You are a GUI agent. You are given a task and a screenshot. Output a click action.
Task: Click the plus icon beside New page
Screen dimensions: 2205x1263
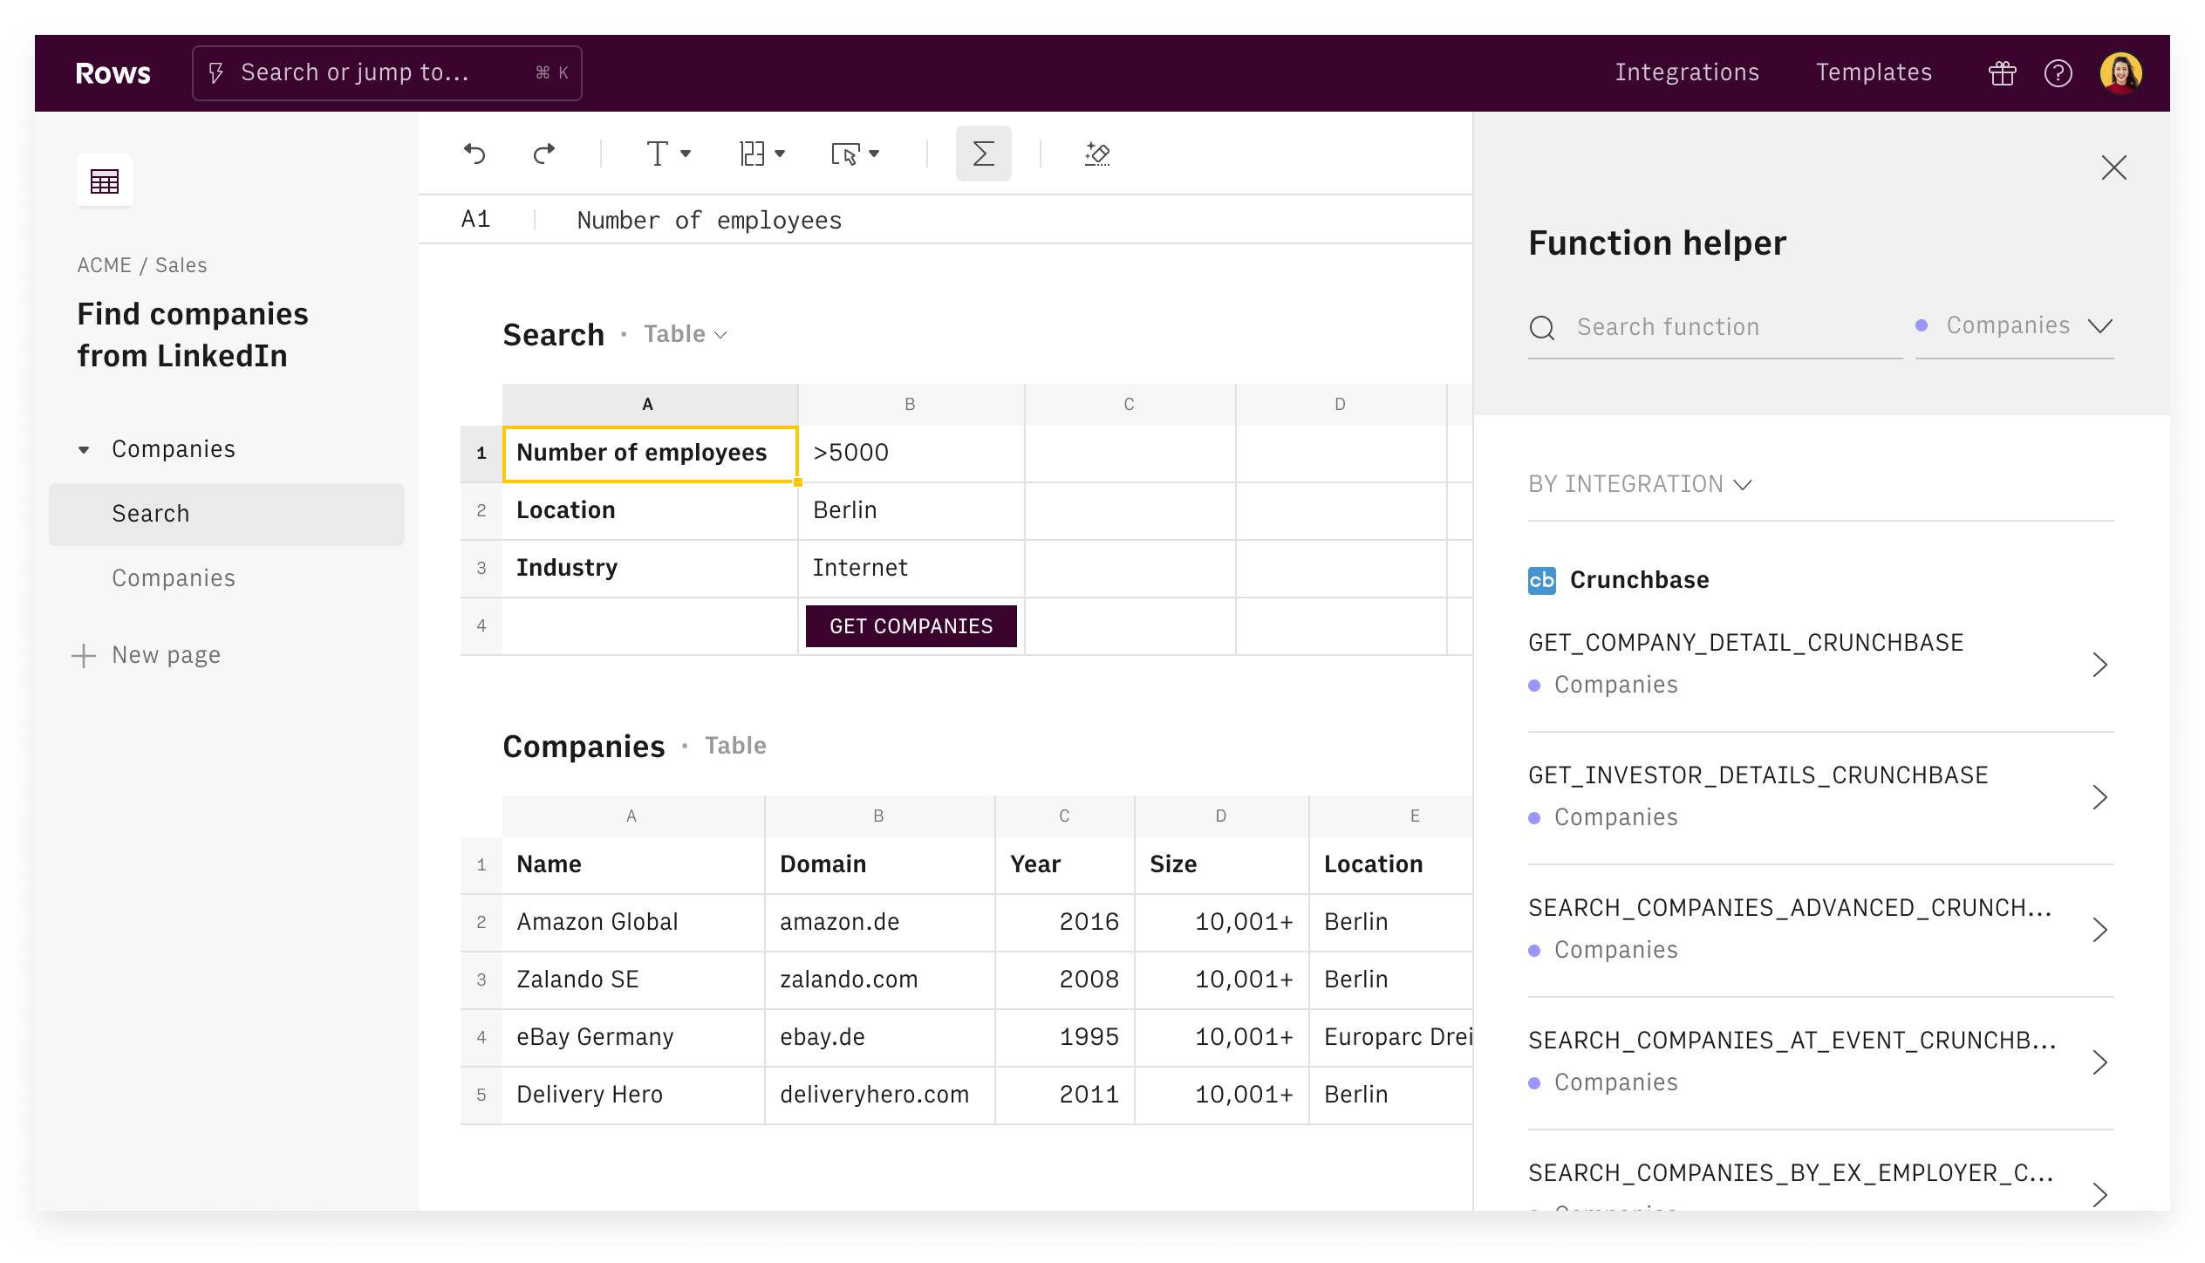(83, 656)
